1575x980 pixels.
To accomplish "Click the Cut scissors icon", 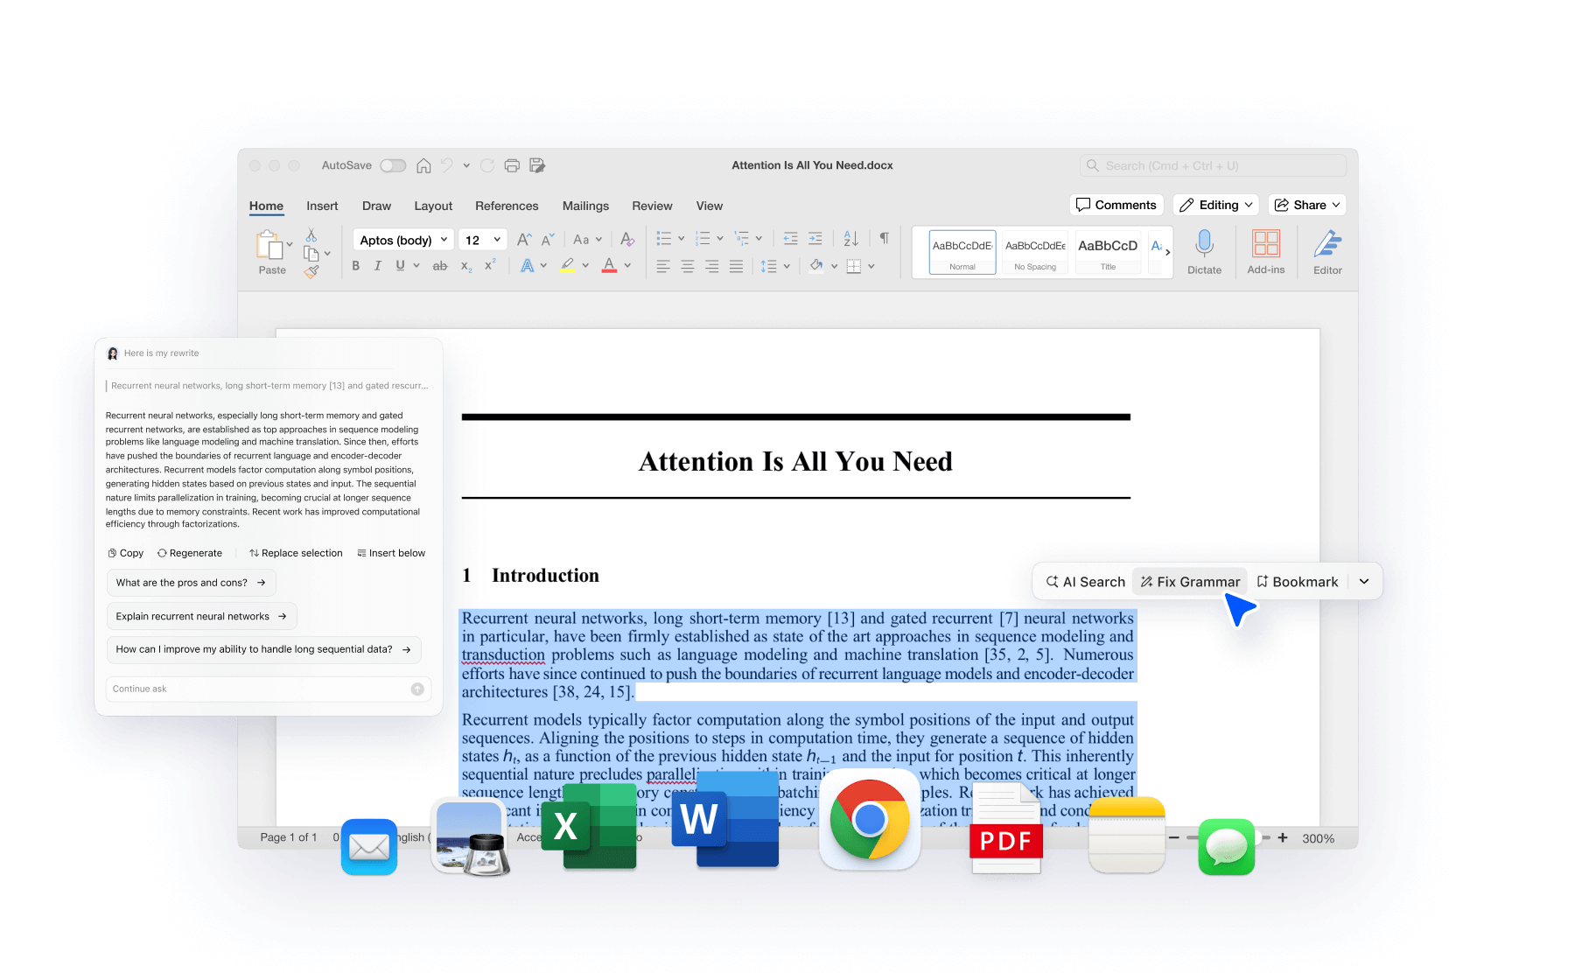I will click(311, 235).
